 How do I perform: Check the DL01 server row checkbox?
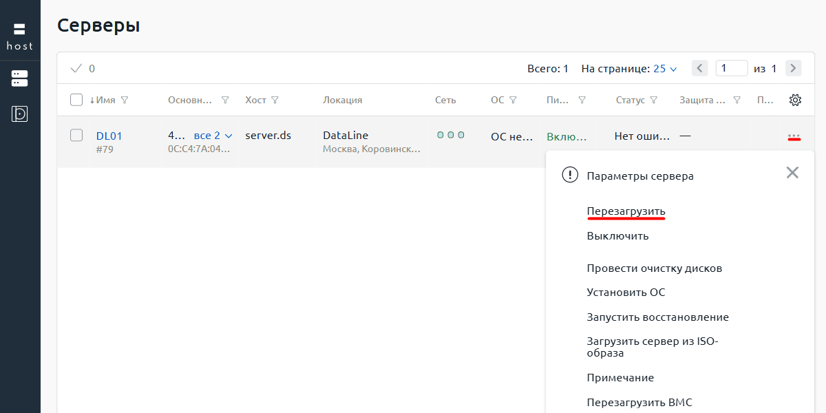[76, 136]
